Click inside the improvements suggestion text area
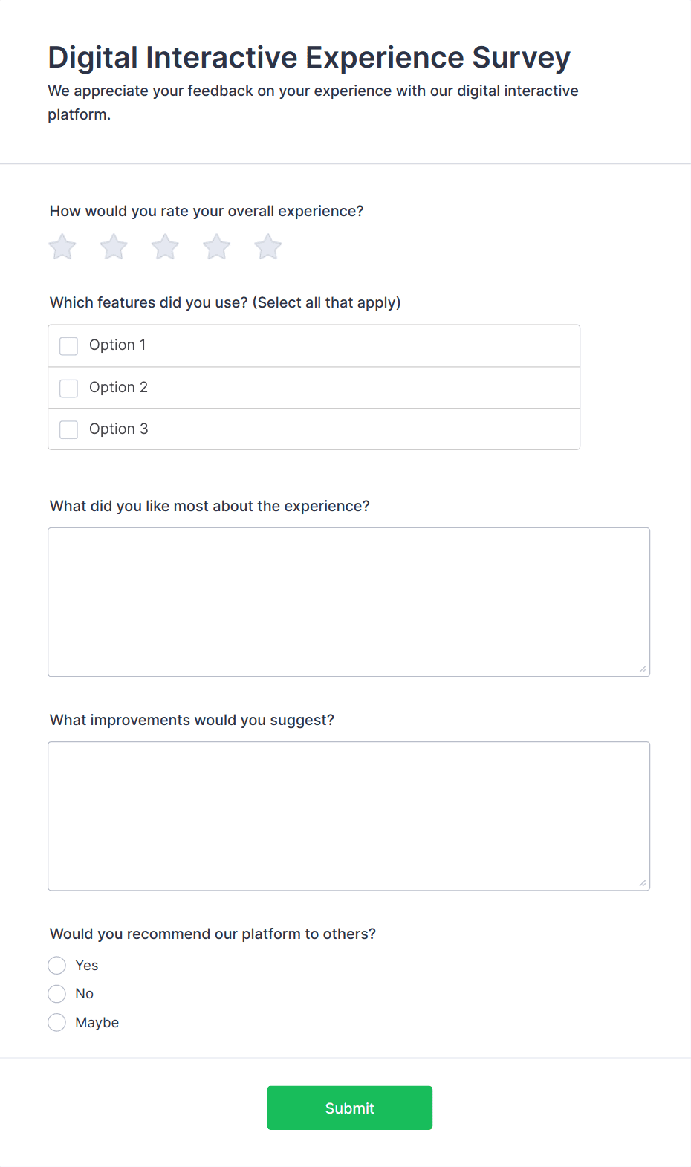 coord(348,815)
